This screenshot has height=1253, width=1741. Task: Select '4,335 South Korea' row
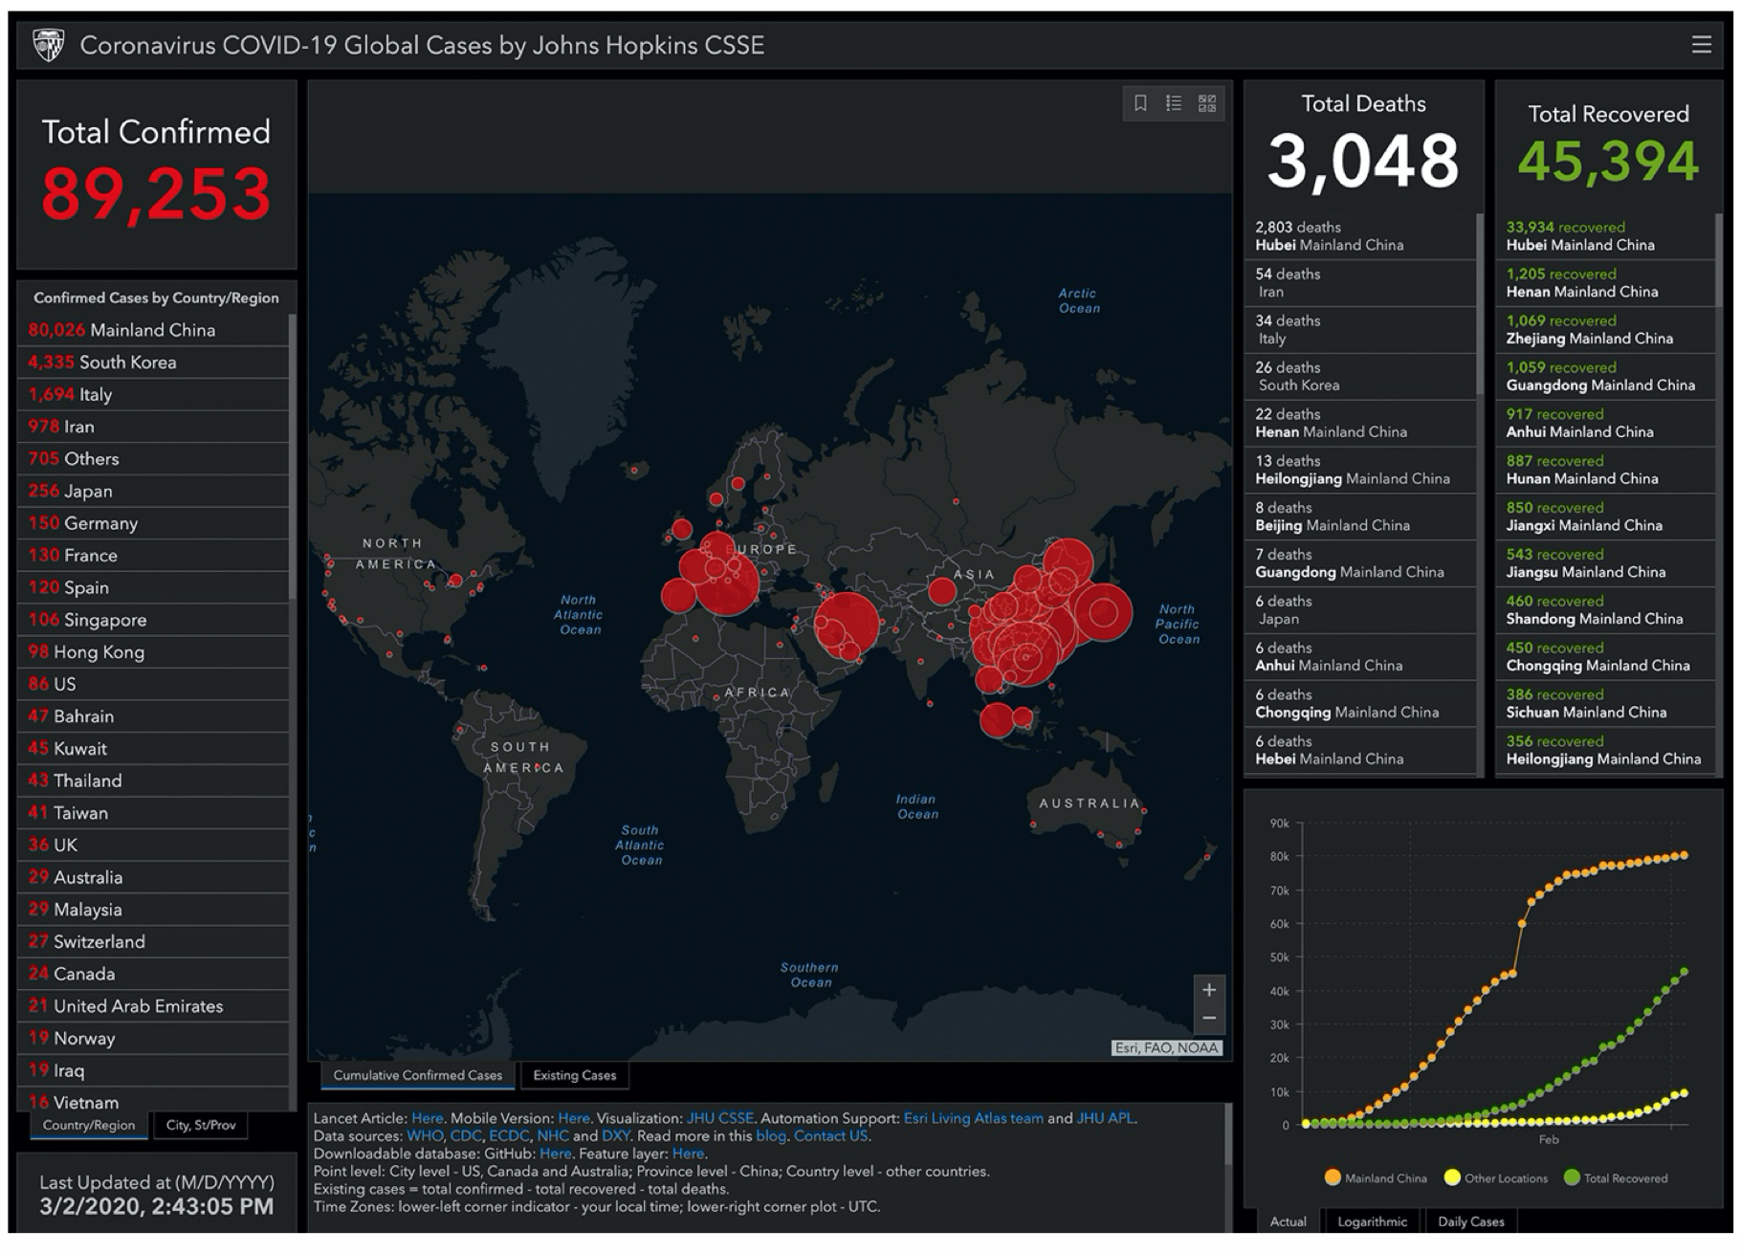(153, 363)
